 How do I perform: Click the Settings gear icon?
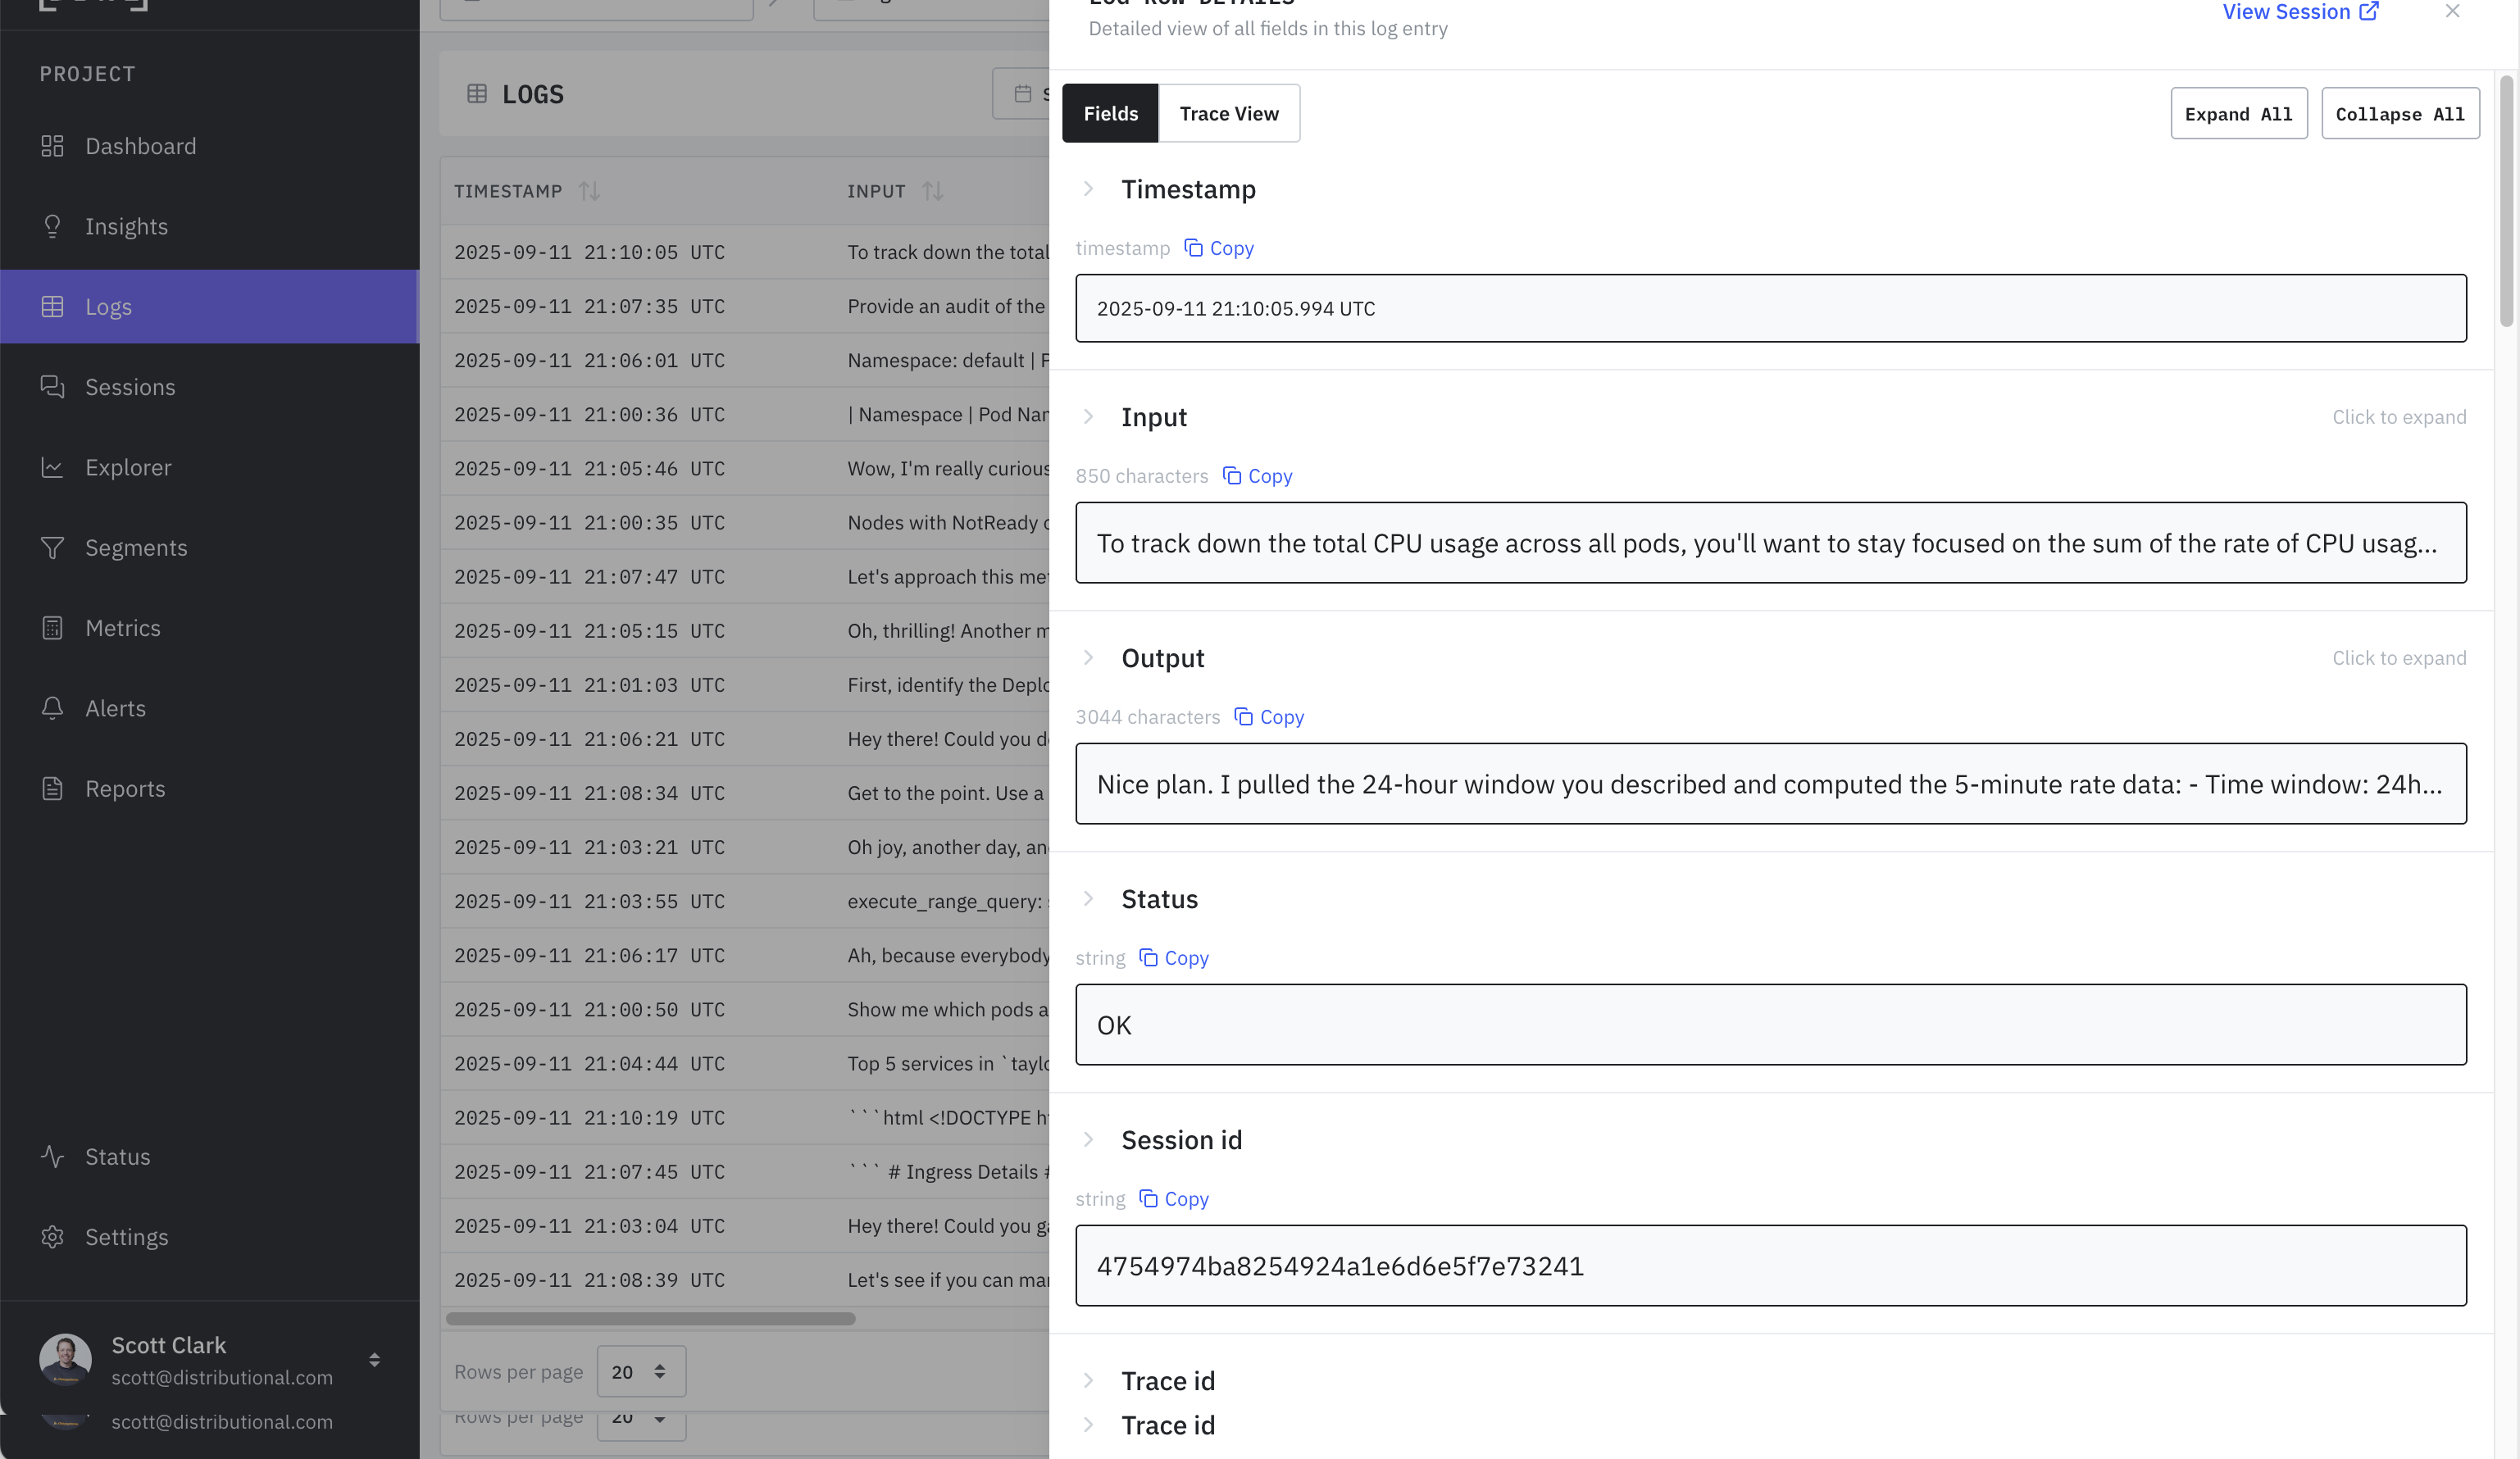coord(52,1237)
